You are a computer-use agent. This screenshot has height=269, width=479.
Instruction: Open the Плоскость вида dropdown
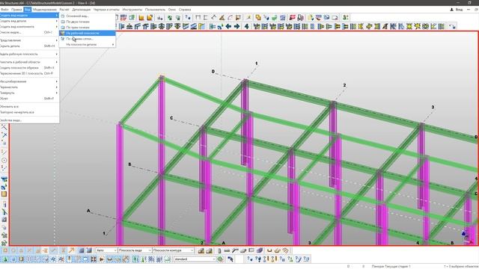[x=135, y=250]
